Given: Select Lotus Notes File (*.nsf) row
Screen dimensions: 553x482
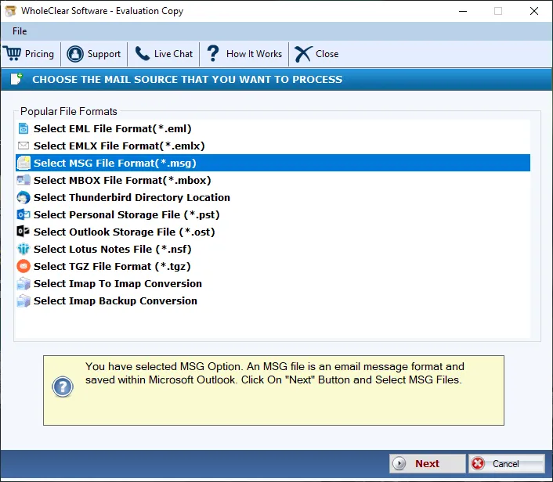Looking at the screenshot, I should 273,249.
